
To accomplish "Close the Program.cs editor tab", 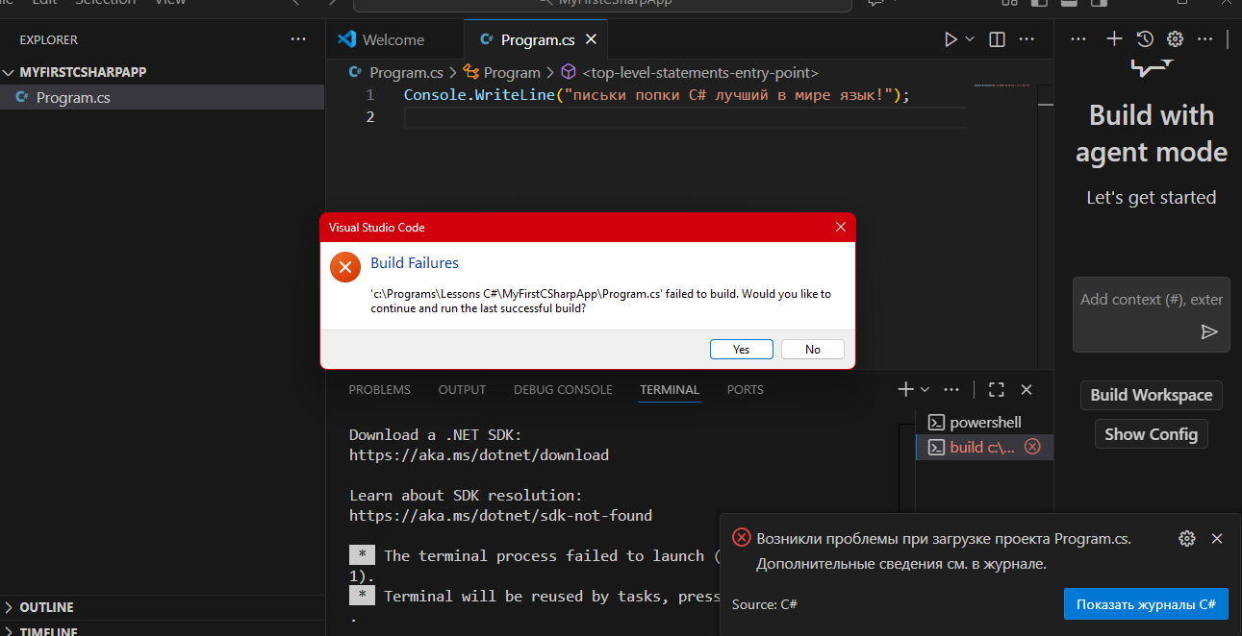I will (592, 39).
